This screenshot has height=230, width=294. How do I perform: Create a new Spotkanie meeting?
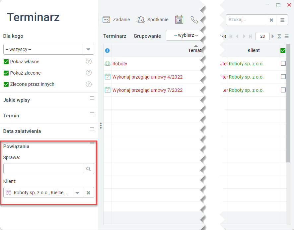[x=152, y=20]
